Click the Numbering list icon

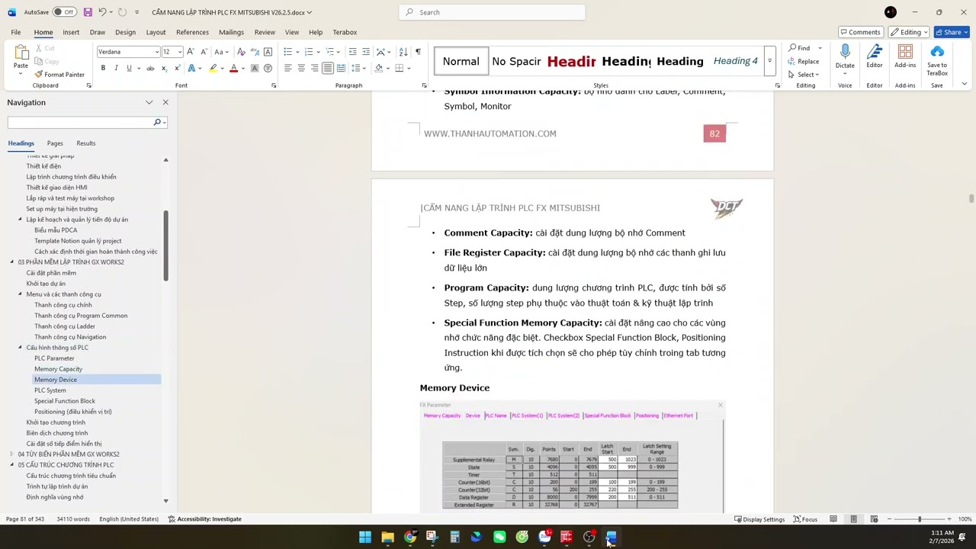coord(308,52)
